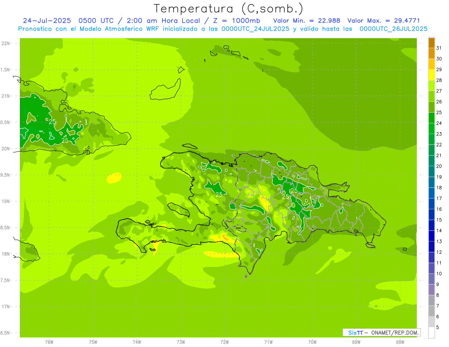The width and height of the screenshot is (449, 347).
Task: Click the '73W' longitude axis label
Action: coord(181,342)
